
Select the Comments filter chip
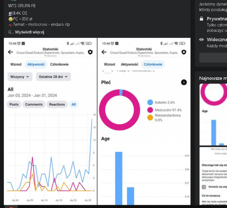34,104
